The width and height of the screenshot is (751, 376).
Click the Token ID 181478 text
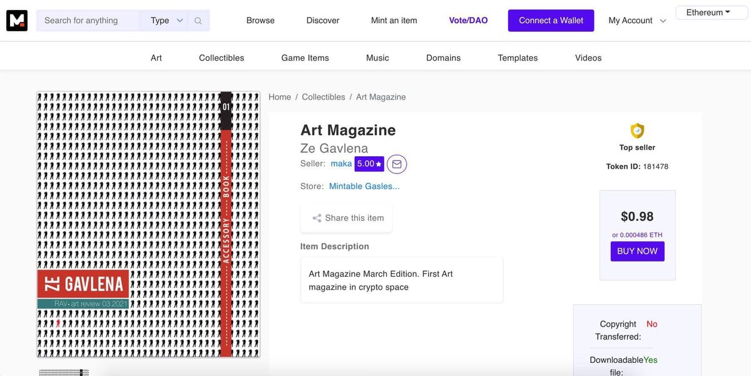(x=637, y=167)
